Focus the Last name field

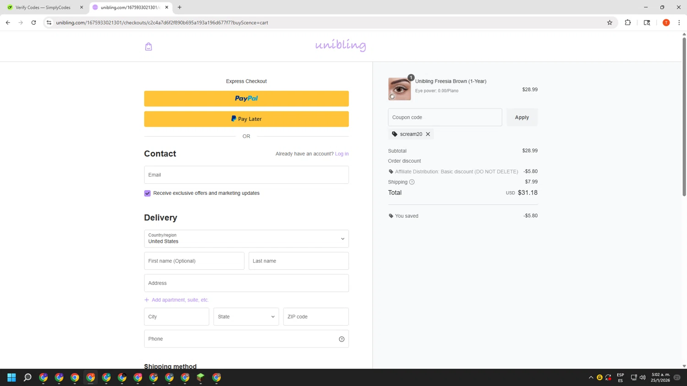coord(299,261)
